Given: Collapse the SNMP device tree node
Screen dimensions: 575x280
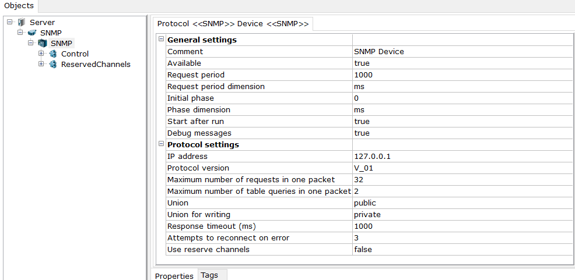Looking at the screenshot, I should [x=31, y=43].
